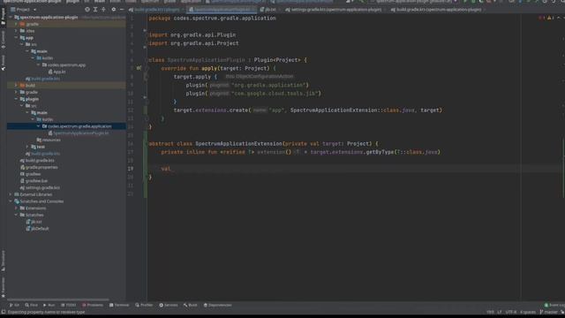Select the resources folder

(x=49, y=140)
